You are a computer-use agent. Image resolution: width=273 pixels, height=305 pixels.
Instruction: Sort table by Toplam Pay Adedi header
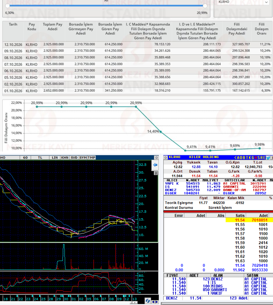(x=53, y=27)
